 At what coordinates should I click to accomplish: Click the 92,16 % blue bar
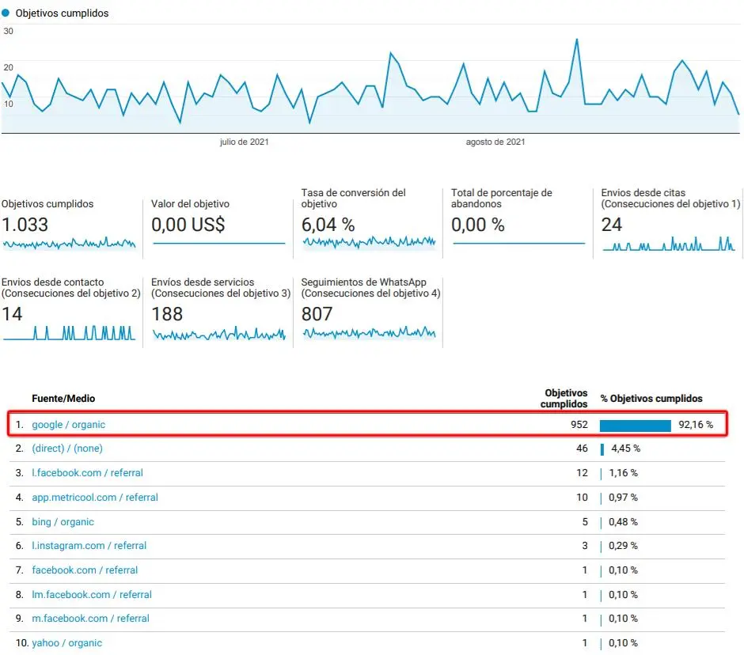point(635,426)
